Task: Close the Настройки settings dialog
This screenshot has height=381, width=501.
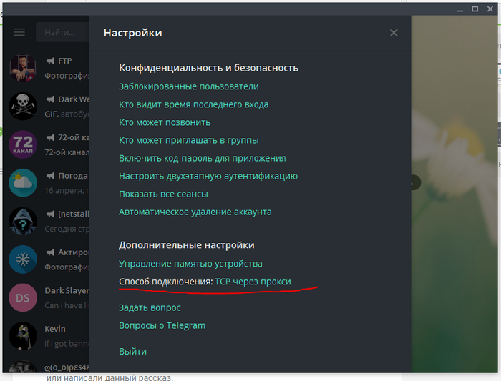Action: [x=394, y=33]
